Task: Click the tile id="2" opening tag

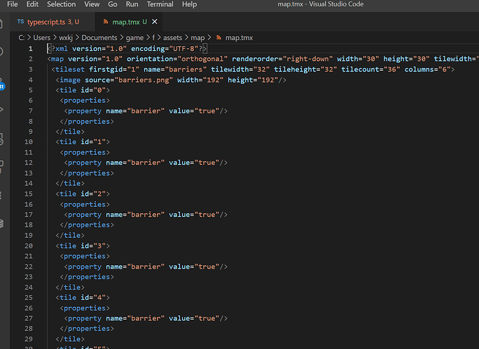Action: pos(83,194)
